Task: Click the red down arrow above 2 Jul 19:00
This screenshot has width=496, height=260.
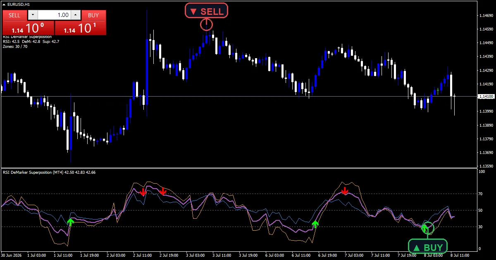Action: pos(163,191)
